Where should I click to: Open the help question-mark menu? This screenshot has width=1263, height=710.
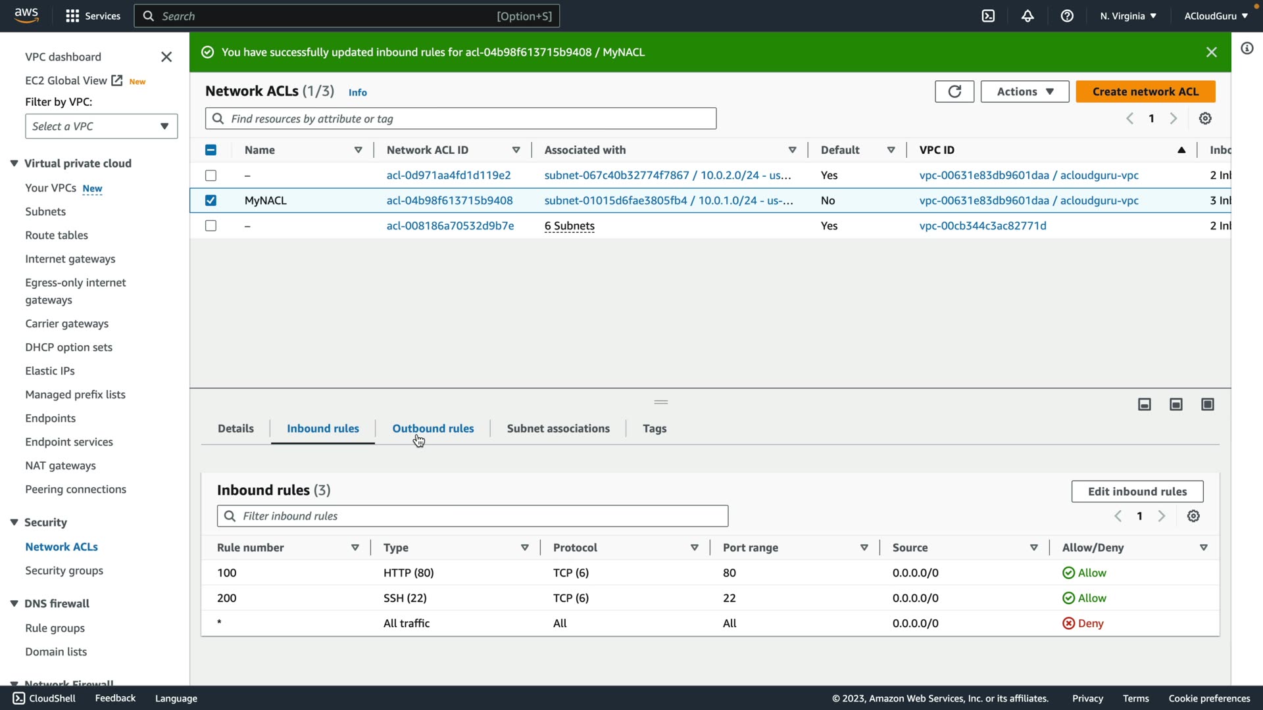point(1067,16)
